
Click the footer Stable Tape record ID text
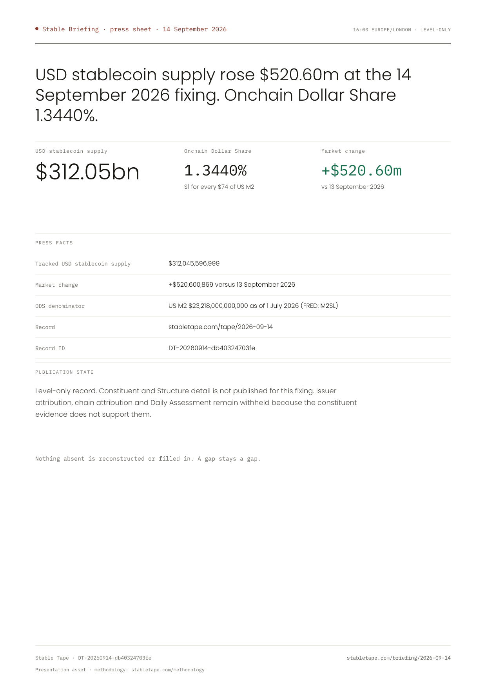[x=93, y=658]
